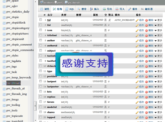This screenshot has height=122, width=165.
Task: Open the Search (搜索) tab
Action: tap(82, 9)
